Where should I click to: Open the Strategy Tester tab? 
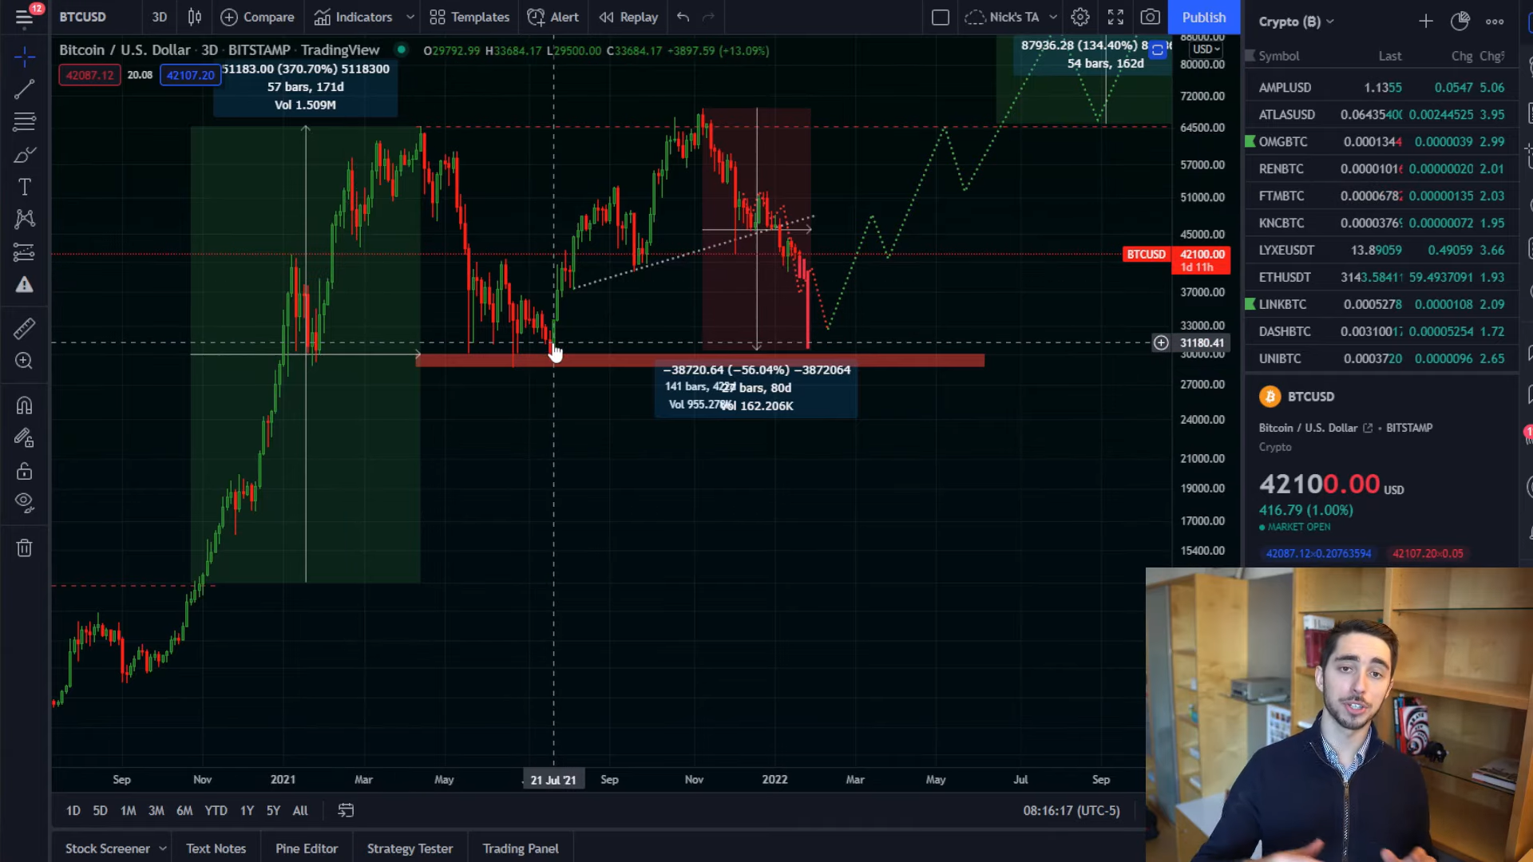pyautogui.click(x=410, y=848)
